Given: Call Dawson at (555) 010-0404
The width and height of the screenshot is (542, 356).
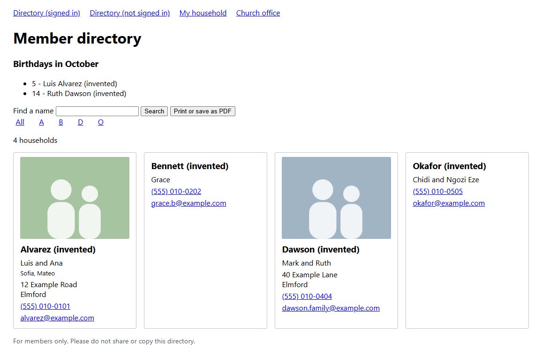Looking at the screenshot, I should coord(307,297).
